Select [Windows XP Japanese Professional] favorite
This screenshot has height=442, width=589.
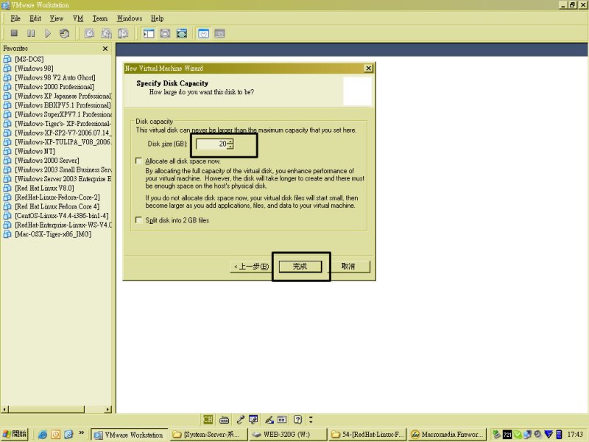[63, 96]
